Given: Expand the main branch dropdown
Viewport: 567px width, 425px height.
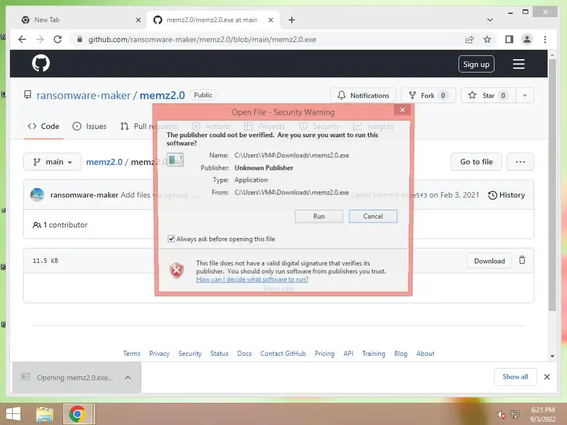Looking at the screenshot, I should [x=53, y=162].
